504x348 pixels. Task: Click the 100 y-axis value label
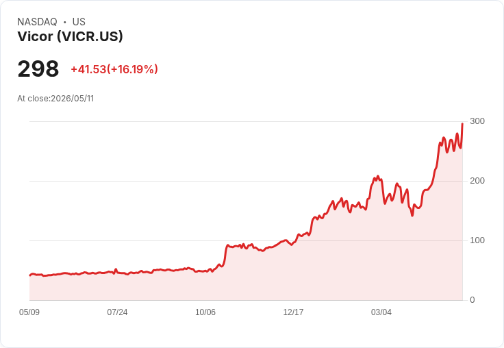coord(477,240)
